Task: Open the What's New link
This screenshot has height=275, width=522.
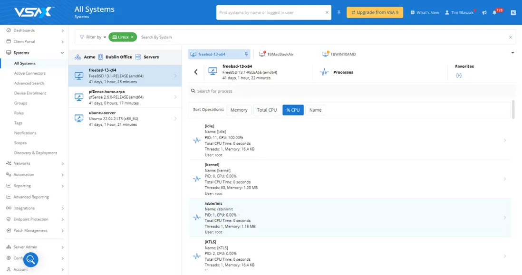Action: (x=425, y=13)
